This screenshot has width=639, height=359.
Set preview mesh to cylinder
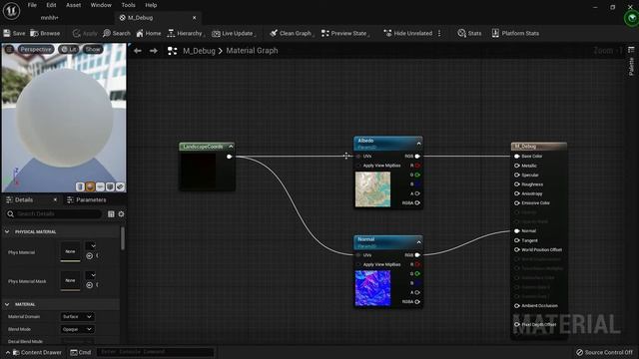pos(80,186)
